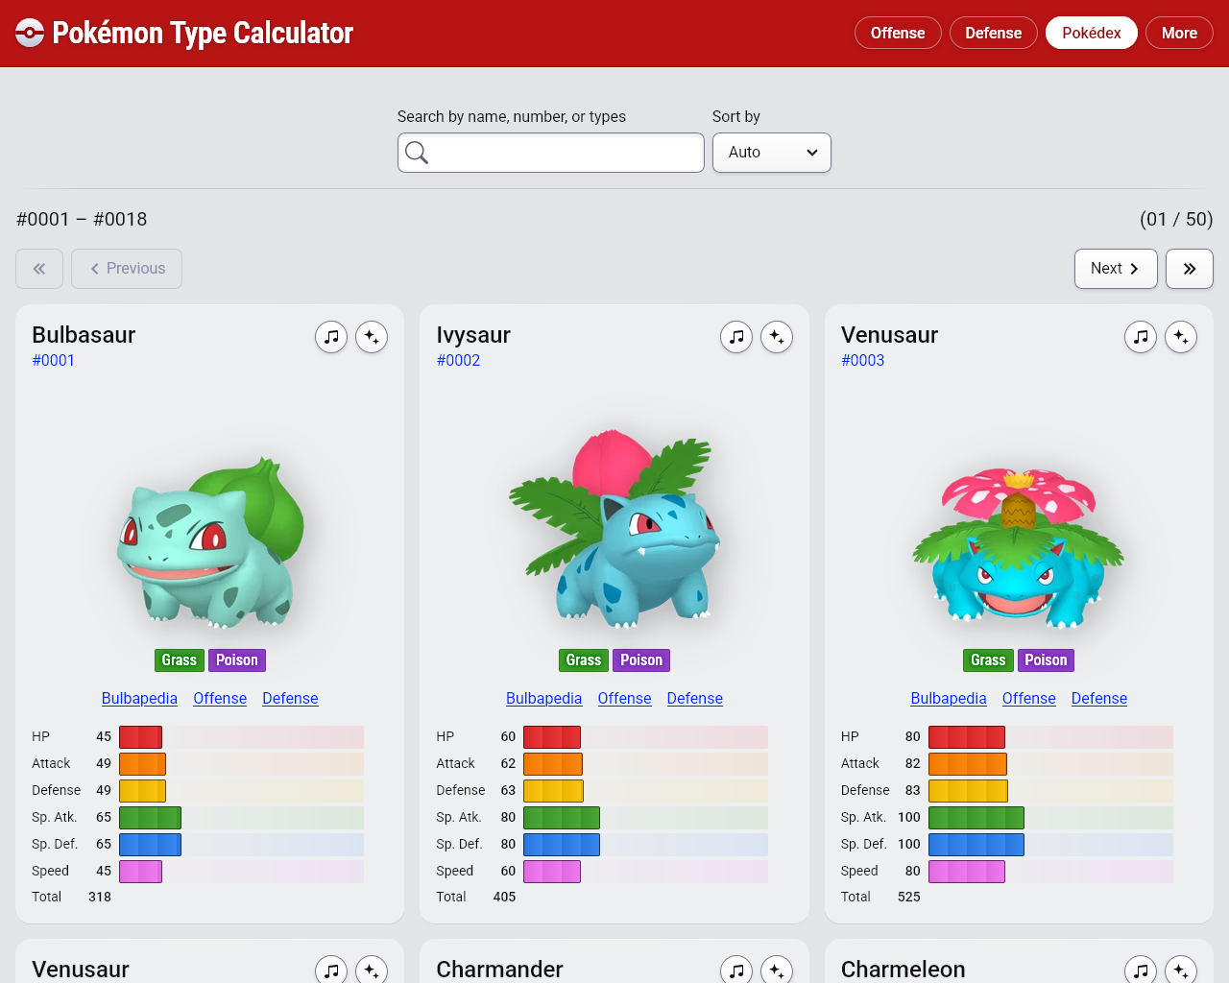Toggle Ivysaur's shiny sparkle icon
The width and height of the screenshot is (1229, 983).
pyautogui.click(x=777, y=337)
